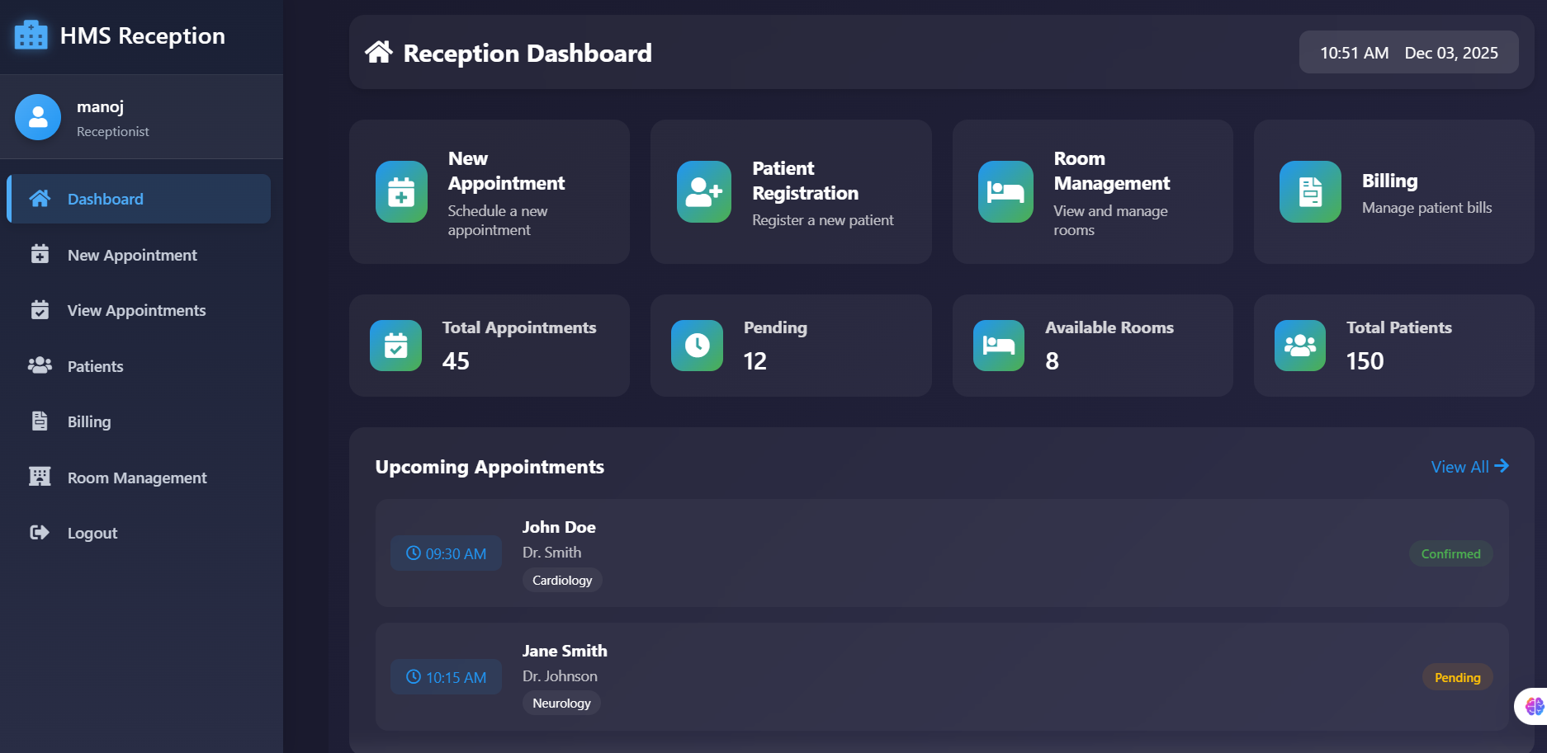The image size is (1547, 753).
Task: Click Logout in the sidebar
Action: click(92, 533)
